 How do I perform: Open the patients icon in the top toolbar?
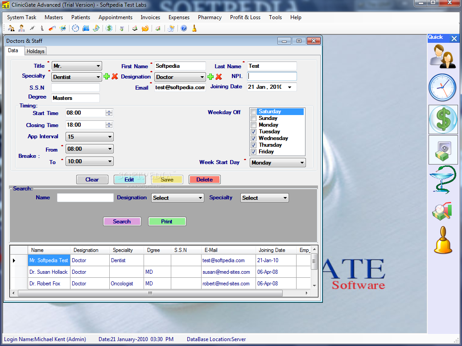11,28
